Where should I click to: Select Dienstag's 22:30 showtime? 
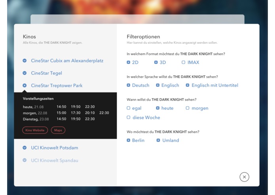(90, 119)
